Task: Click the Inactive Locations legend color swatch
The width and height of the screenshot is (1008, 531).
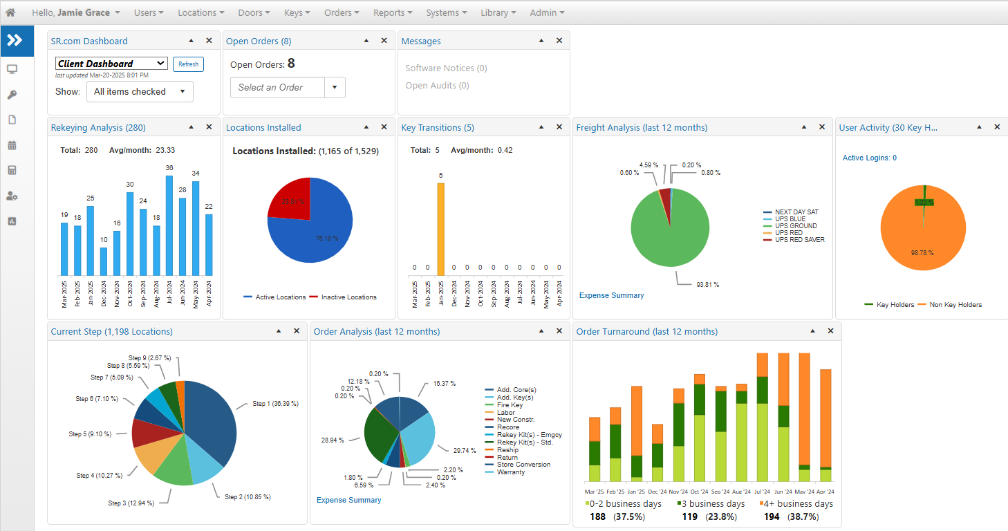Action: (313, 297)
